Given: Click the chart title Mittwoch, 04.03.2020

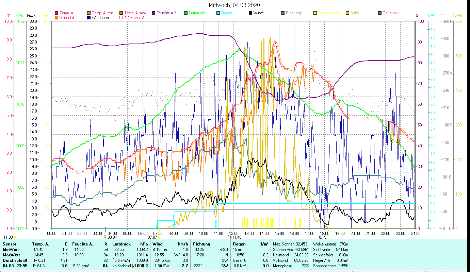Looking at the screenshot, I should 235,5.
